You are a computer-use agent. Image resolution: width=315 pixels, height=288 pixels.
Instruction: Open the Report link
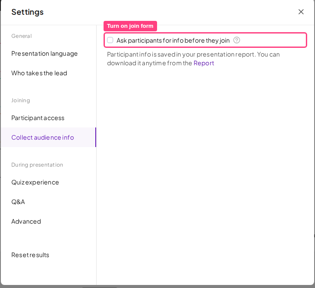(x=204, y=63)
